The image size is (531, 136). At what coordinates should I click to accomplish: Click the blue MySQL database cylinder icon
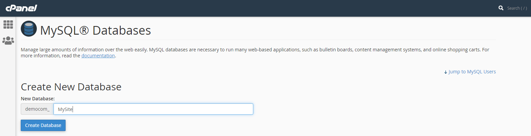coord(29,29)
